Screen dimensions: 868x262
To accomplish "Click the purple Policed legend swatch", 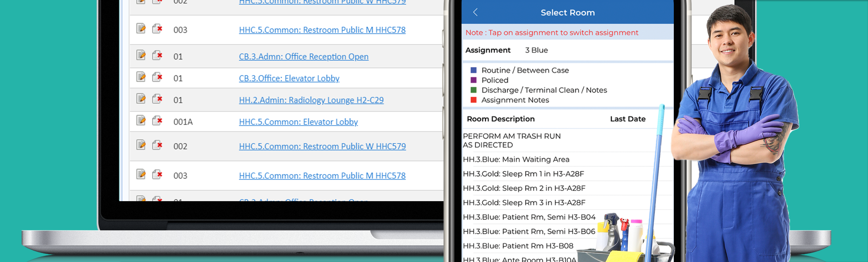I will (x=474, y=80).
